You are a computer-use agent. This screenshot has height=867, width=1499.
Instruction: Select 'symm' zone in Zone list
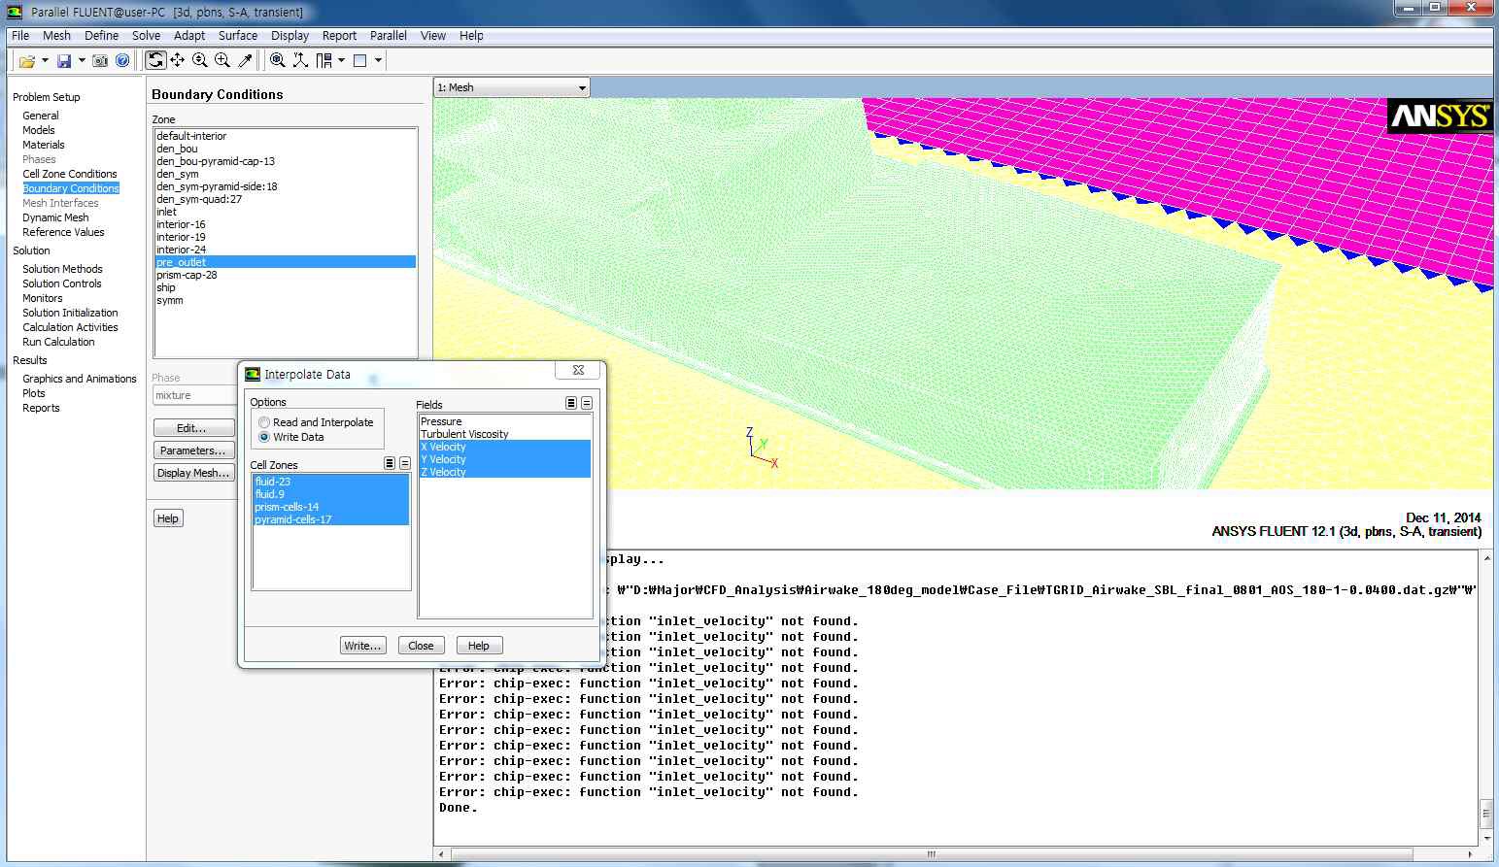click(x=286, y=300)
